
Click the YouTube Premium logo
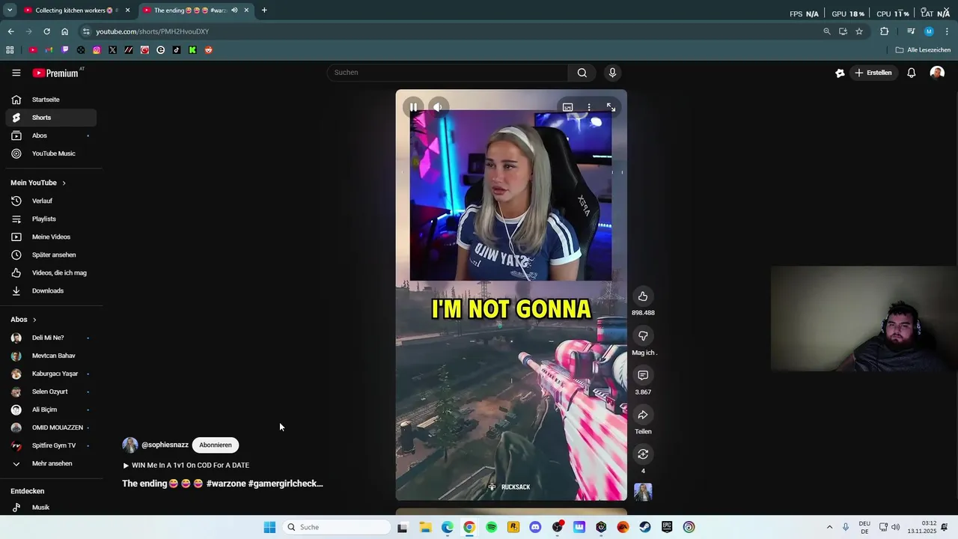(x=56, y=73)
